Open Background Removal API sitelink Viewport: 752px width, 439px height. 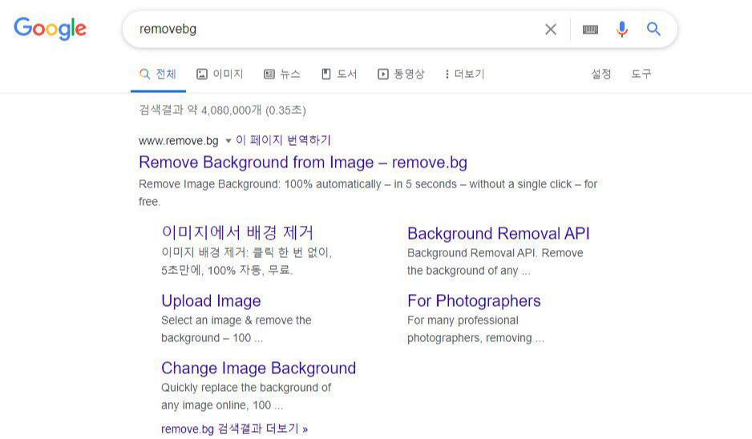pyautogui.click(x=499, y=233)
